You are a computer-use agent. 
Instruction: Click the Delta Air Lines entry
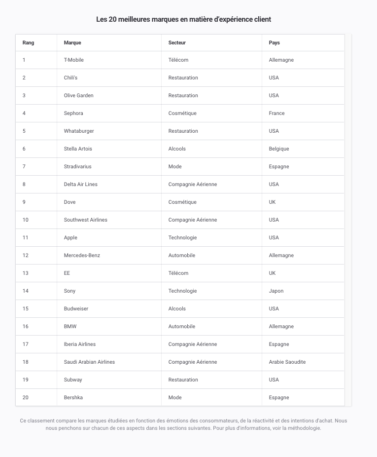coord(81,184)
